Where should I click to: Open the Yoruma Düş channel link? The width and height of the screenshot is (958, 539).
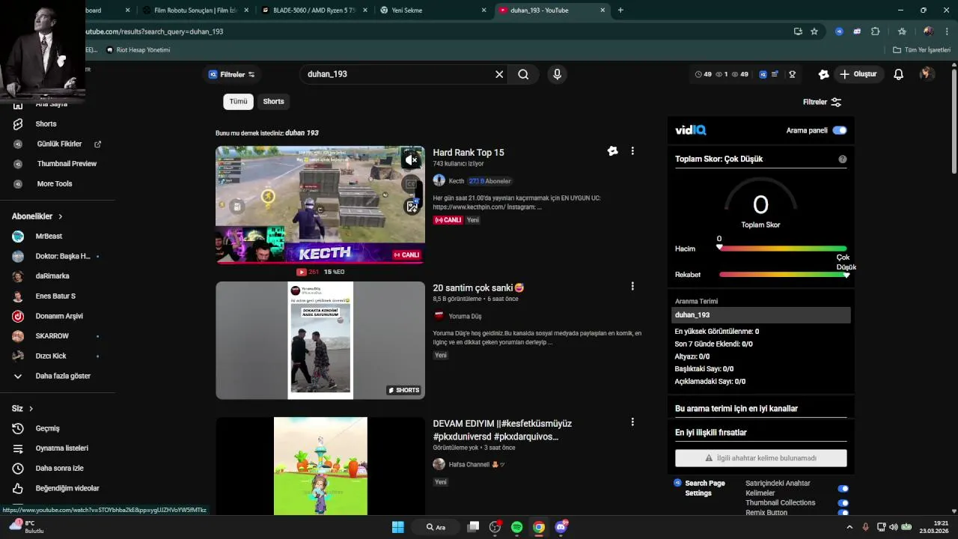465,316
